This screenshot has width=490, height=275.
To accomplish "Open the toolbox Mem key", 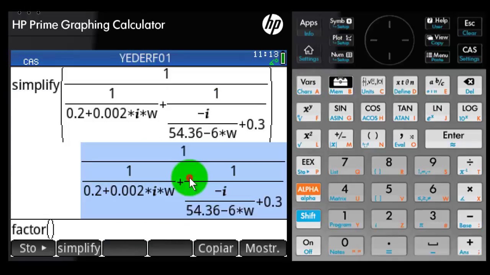I will pyautogui.click(x=340, y=86).
